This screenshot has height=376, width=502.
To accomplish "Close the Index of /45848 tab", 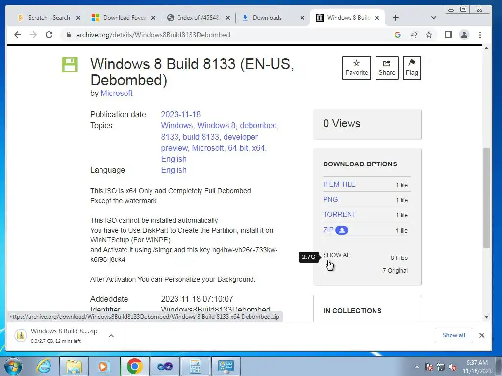I will 227,18.
